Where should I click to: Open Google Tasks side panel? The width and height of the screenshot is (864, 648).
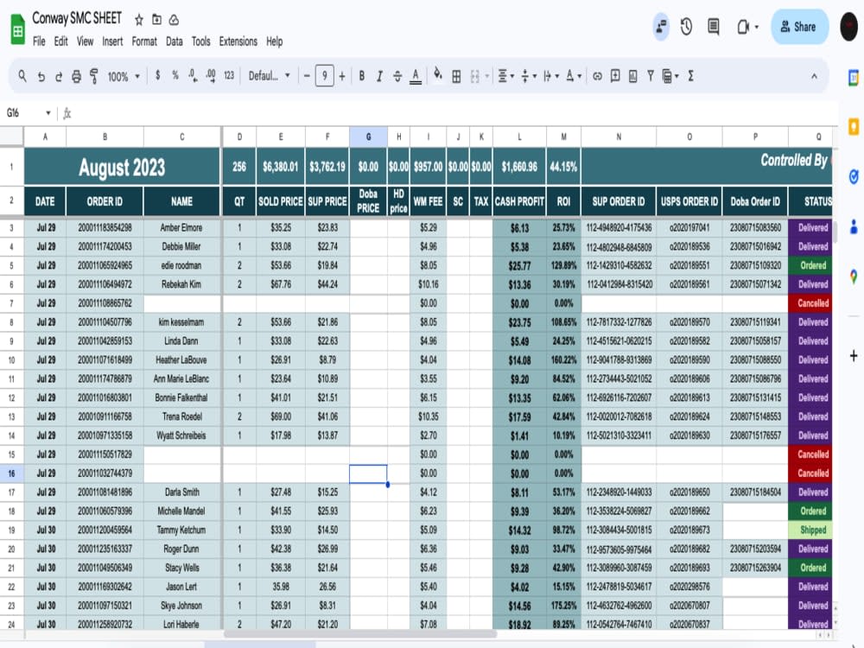(853, 177)
